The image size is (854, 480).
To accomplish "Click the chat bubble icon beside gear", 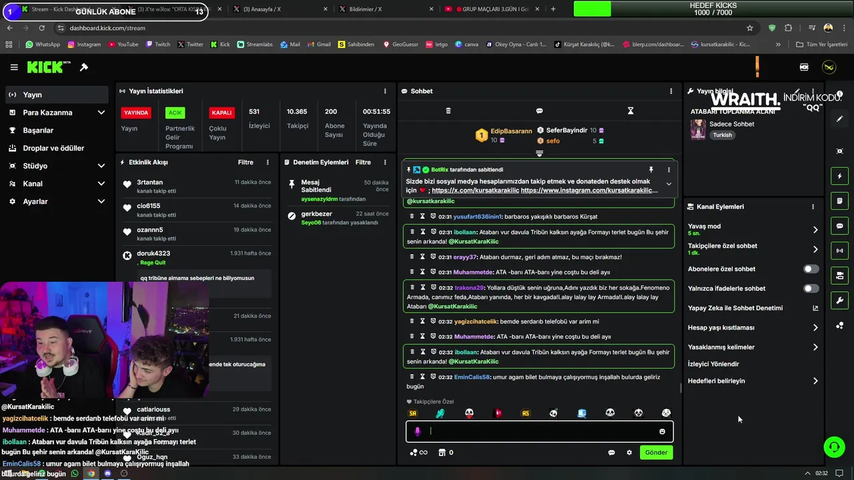I will [x=611, y=453].
